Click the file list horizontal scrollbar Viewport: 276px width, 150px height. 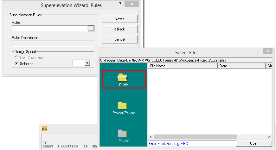[196, 137]
